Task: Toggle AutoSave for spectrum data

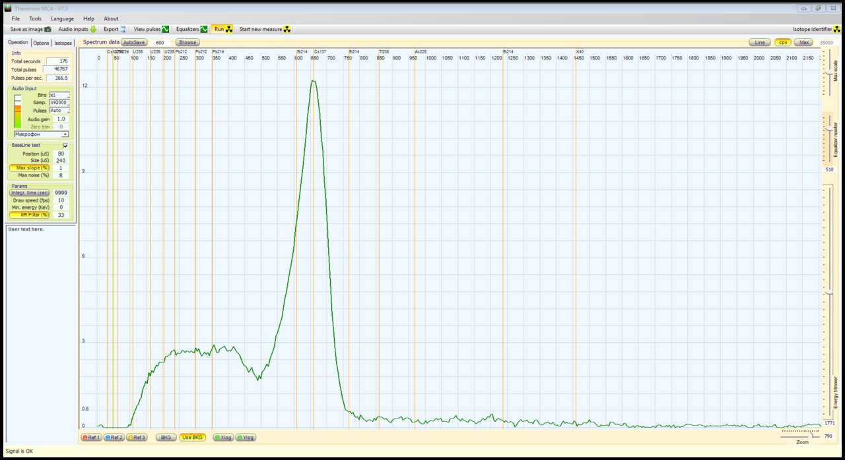Action: pos(134,42)
